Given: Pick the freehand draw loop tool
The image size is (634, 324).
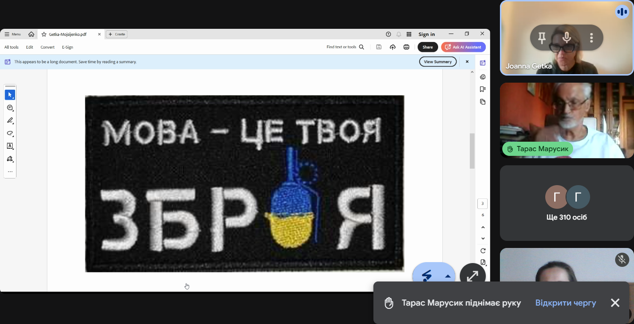Looking at the screenshot, I should [x=10, y=134].
